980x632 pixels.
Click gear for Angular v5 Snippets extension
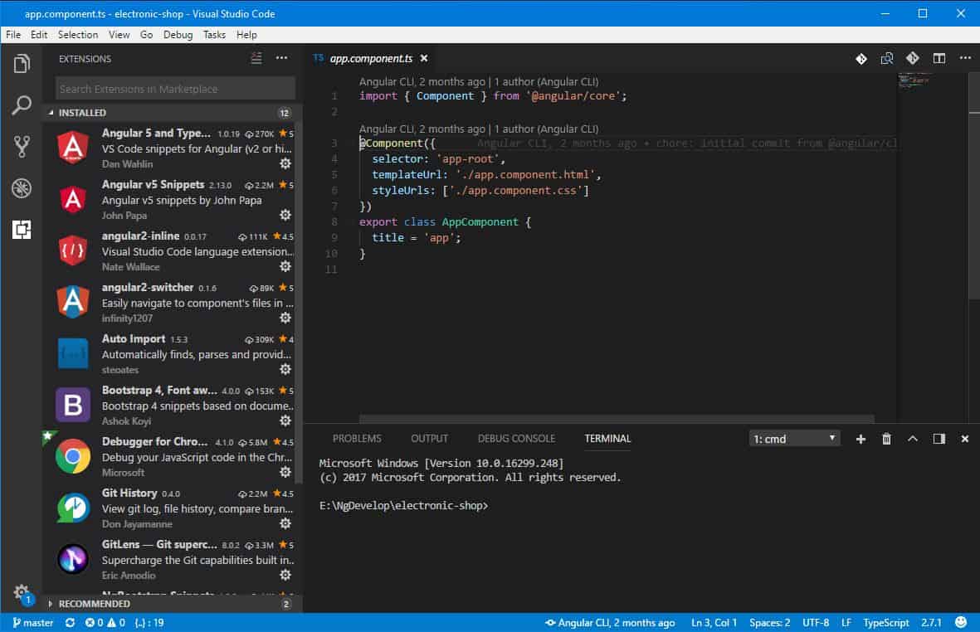click(x=285, y=215)
